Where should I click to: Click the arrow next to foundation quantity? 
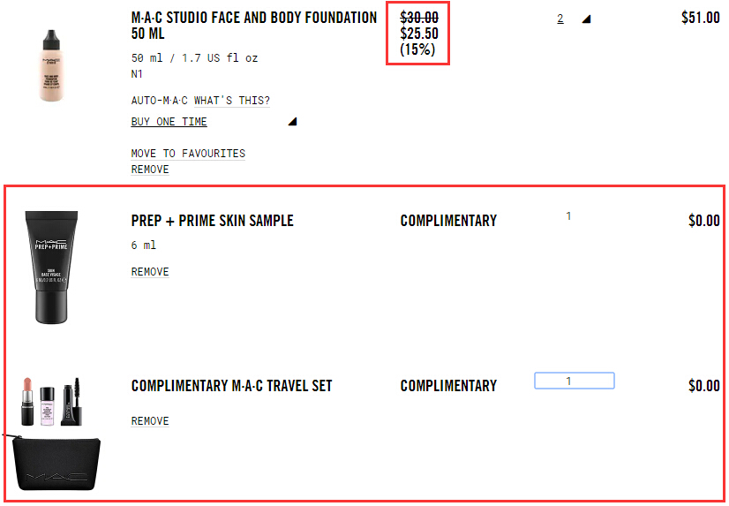pos(586,19)
